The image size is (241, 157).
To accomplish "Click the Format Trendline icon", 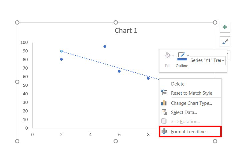I will (164, 131).
